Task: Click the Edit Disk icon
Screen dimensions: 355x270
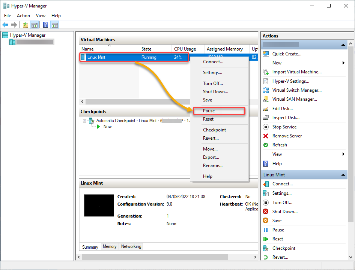Action: tap(266, 109)
